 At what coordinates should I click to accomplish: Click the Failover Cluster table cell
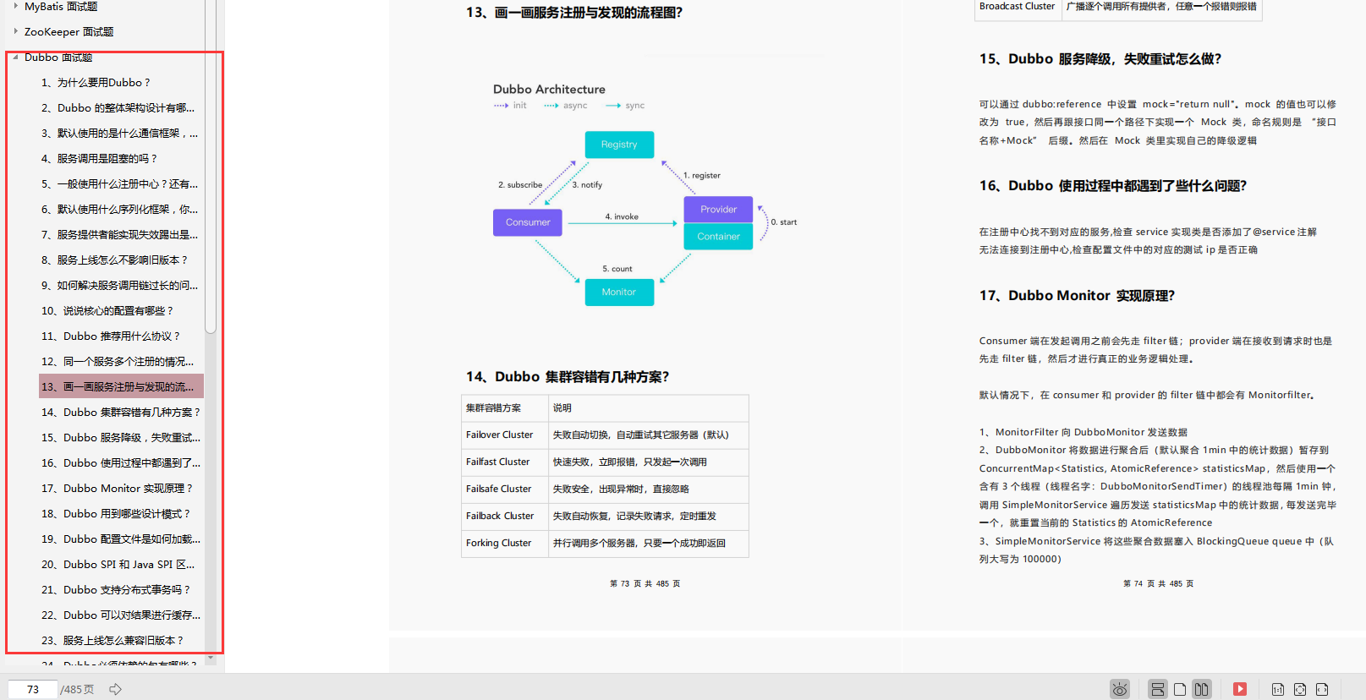(505, 435)
